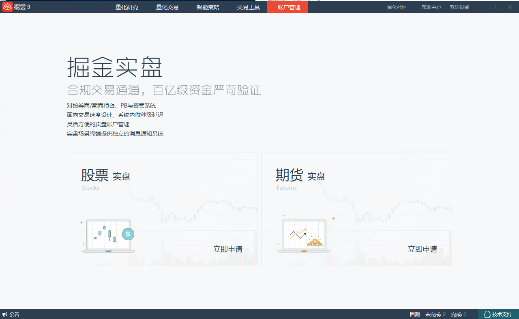This screenshot has height=319, width=519.
Task: Open 量化社区 link
Action: coord(397,7)
